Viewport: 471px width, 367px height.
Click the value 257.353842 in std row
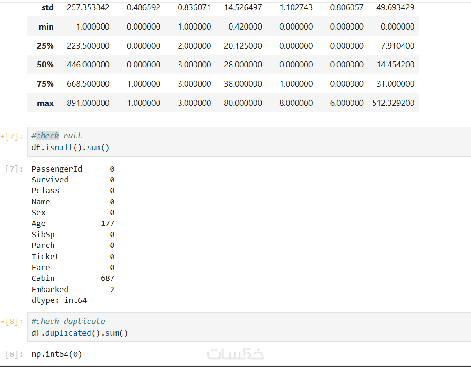tap(88, 7)
